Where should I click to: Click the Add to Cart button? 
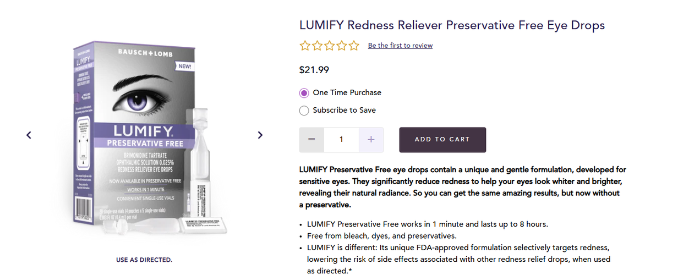442,140
